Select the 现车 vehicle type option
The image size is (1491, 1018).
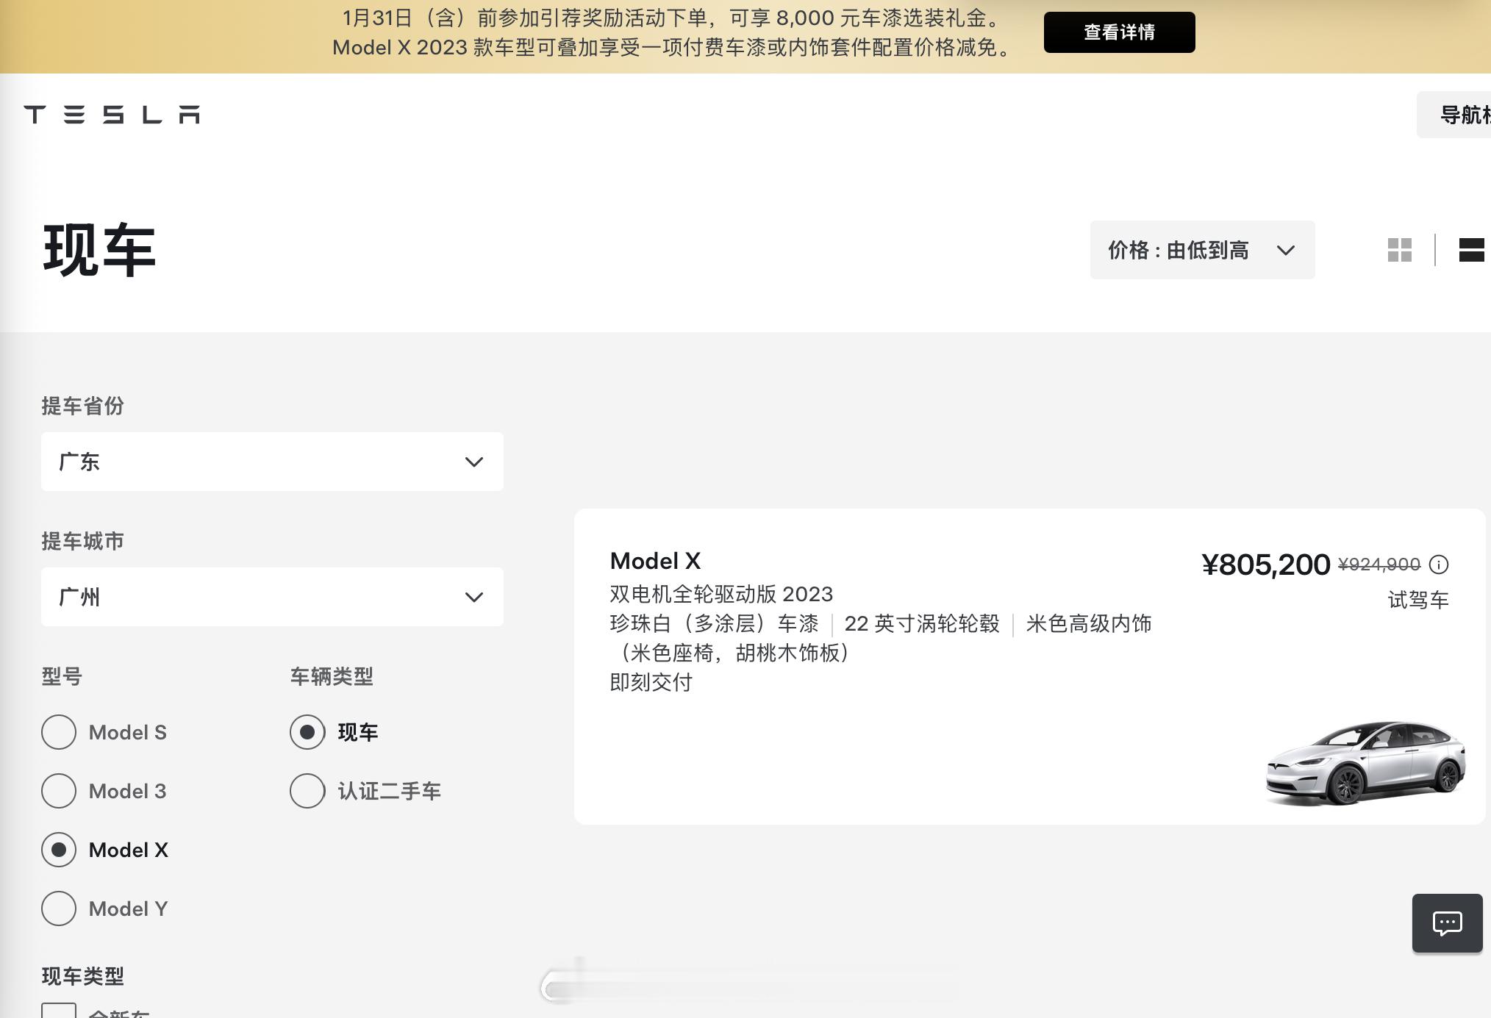coord(307,732)
